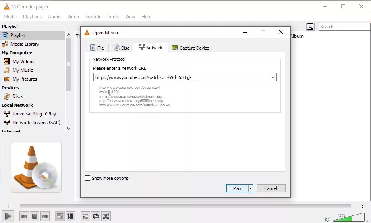The height and width of the screenshot is (223, 371).
Task: Open the Audio menu
Action: tap(54, 17)
